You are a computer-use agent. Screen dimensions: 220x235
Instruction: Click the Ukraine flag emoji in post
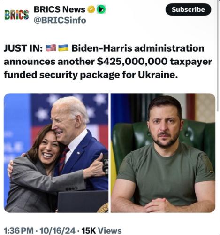(x=63, y=48)
